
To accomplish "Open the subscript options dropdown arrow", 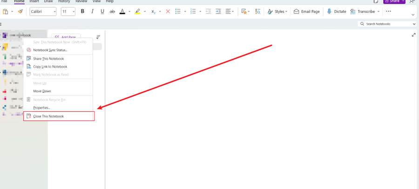I will click(160, 12).
